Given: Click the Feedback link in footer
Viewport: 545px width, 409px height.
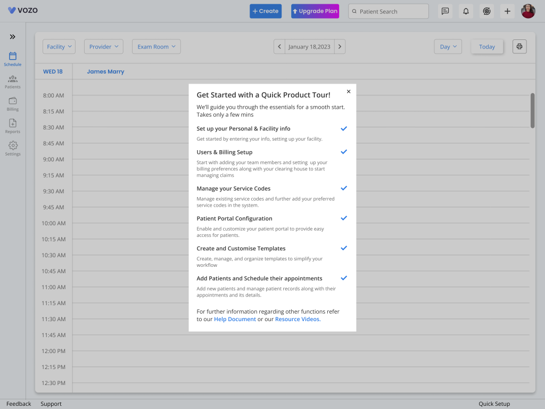Looking at the screenshot, I should click(x=19, y=404).
